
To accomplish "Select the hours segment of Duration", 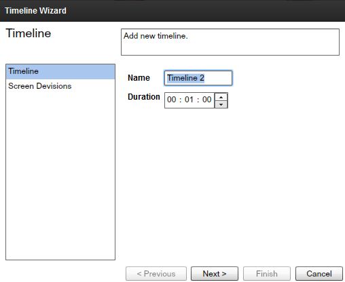I will [x=172, y=100].
